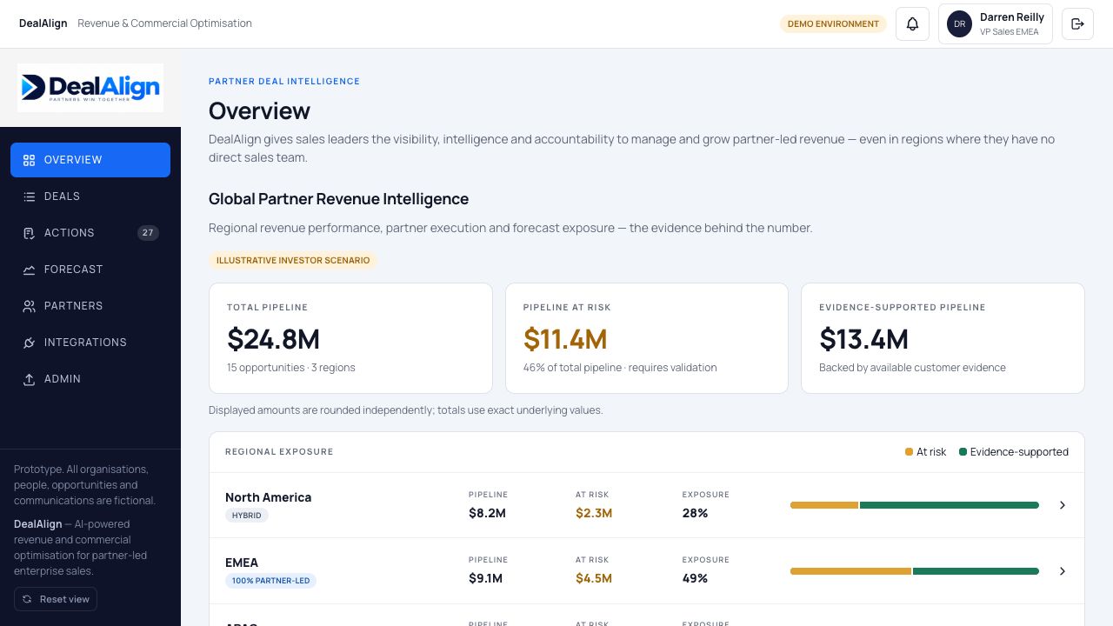
Task: Navigate to Partners section
Action: (x=90, y=306)
